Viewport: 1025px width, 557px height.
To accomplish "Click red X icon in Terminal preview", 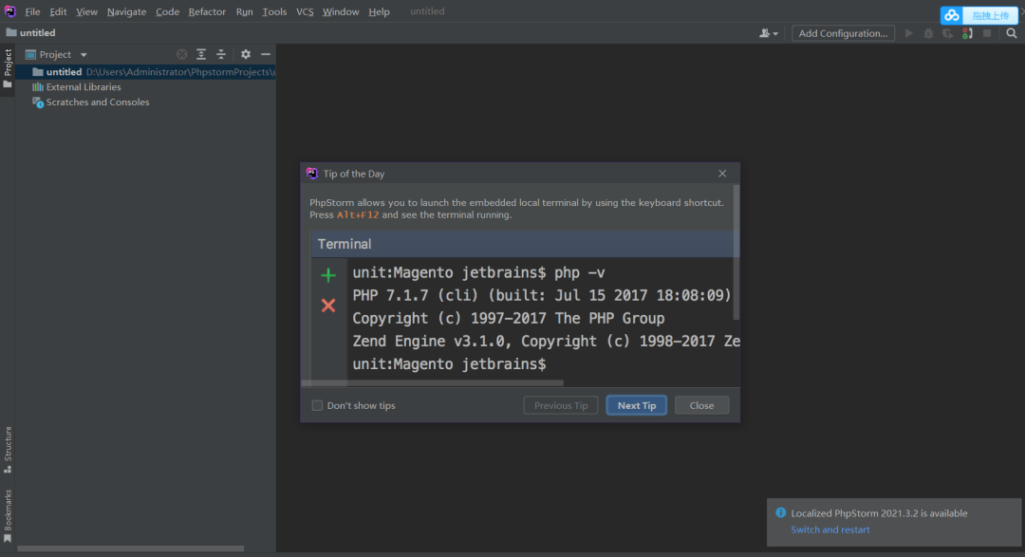I will point(328,306).
